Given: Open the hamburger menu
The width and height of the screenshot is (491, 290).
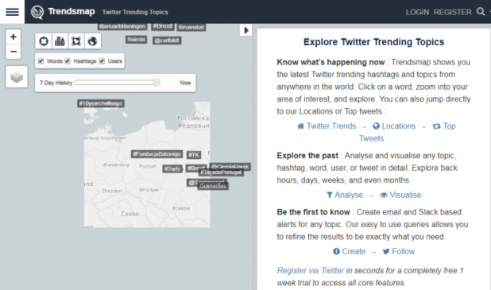Looking at the screenshot, I should tap(12, 12).
